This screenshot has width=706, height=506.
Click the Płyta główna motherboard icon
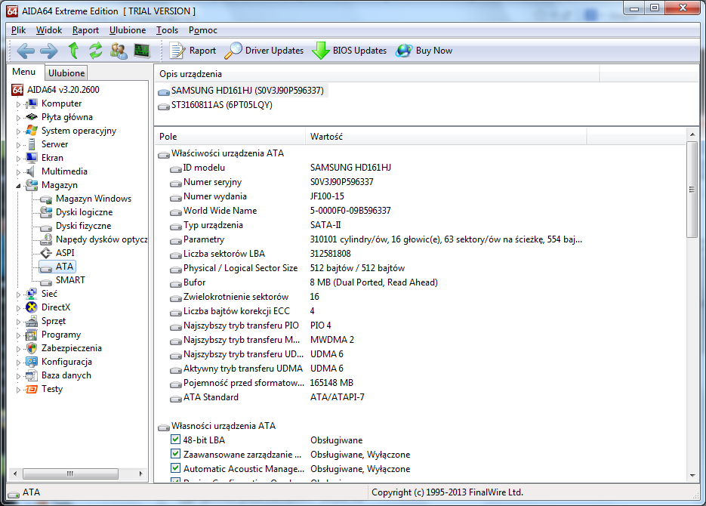tap(32, 117)
